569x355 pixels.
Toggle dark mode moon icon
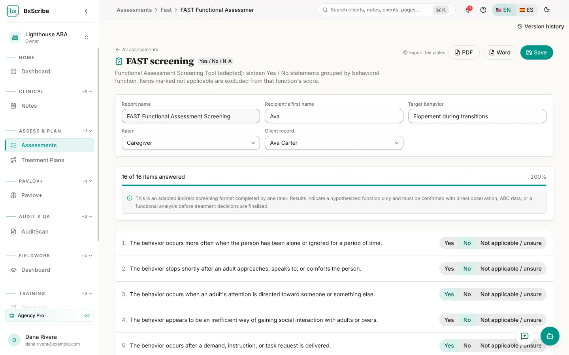pyautogui.click(x=547, y=10)
